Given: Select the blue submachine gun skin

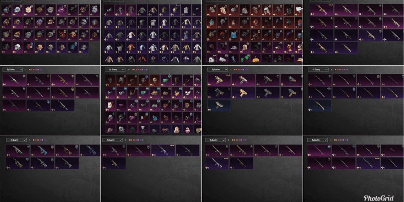Looking at the screenshot, I should click(x=43, y=150).
